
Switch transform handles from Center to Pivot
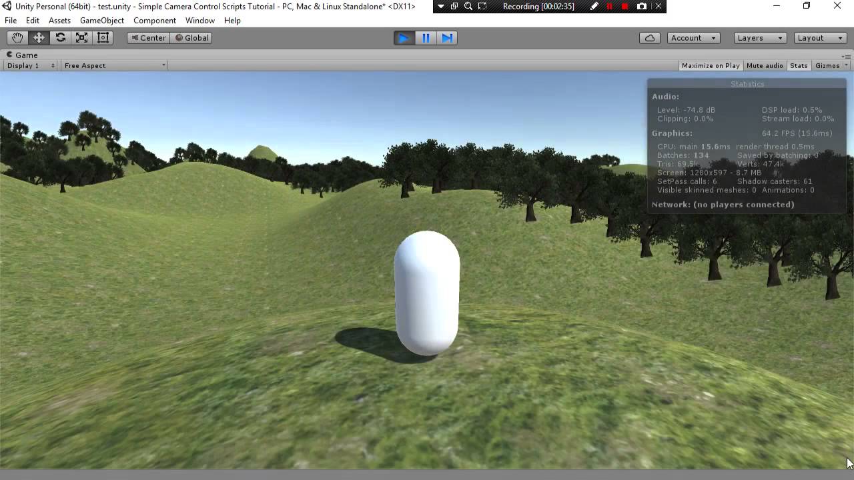click(x=148, y=38)
